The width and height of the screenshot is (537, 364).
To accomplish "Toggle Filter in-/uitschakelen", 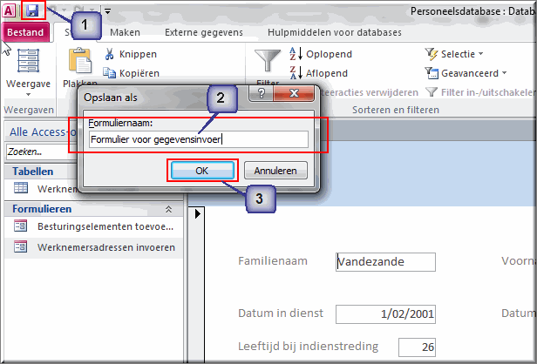I will click(480, 92).
